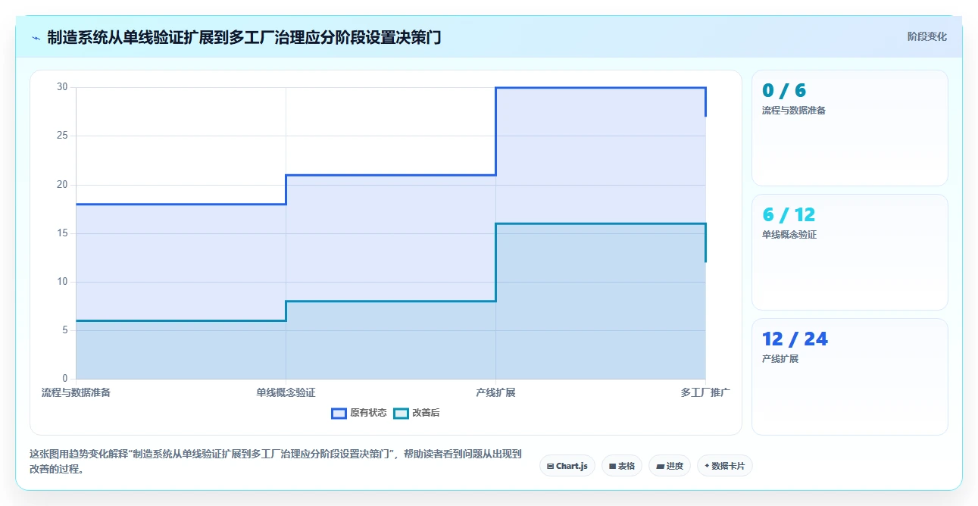Screen dimensions: 978x506
Task: Toggle the 原有状态 legend swatch
Action: [339, 413]
